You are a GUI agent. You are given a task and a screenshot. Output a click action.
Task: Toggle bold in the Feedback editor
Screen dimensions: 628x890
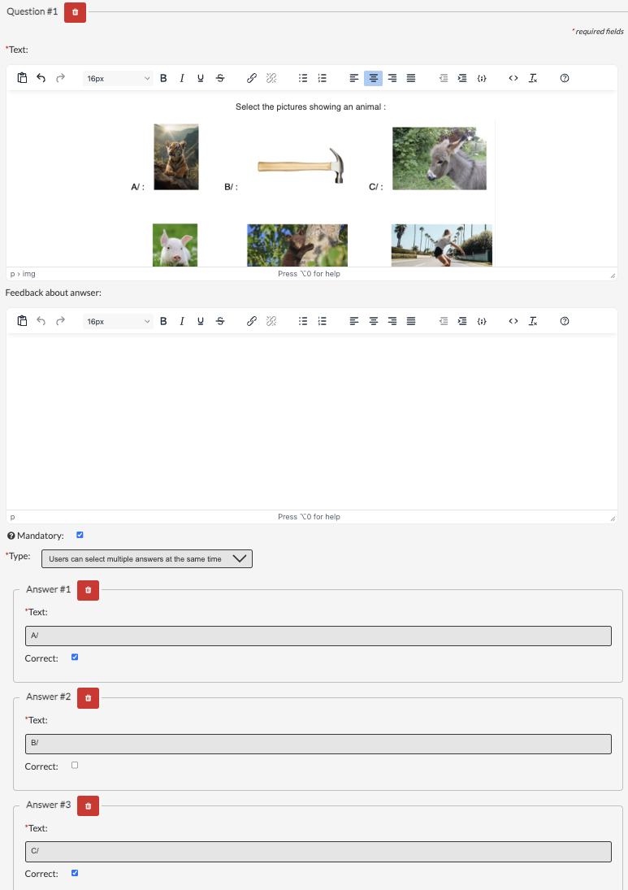163,321
